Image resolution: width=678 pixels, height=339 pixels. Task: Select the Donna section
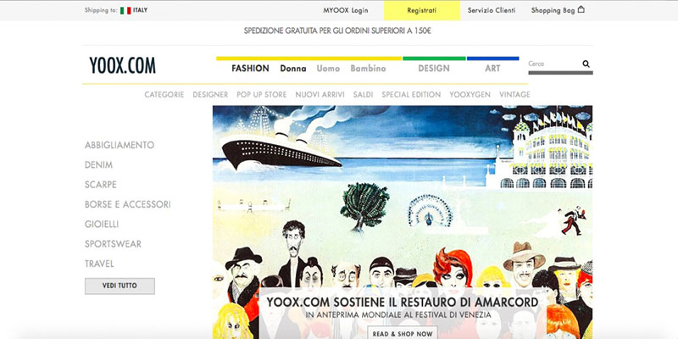point(293,69)
